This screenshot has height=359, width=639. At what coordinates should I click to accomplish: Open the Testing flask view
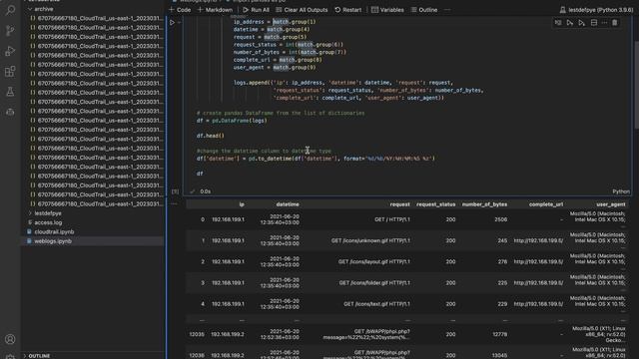tap(10, 92)
